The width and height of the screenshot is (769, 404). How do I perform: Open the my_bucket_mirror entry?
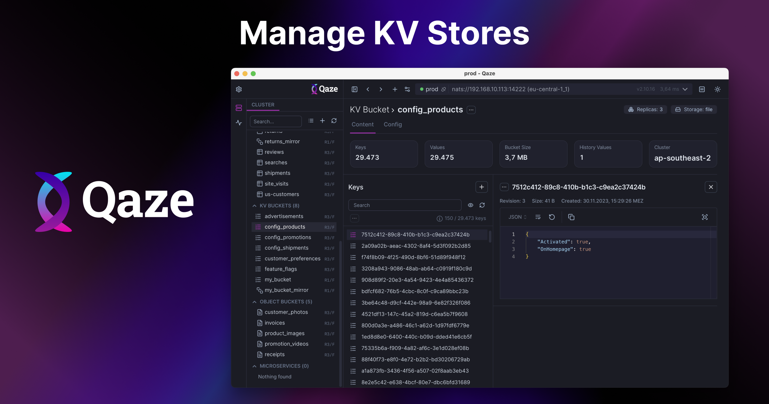tap(294, 290)
